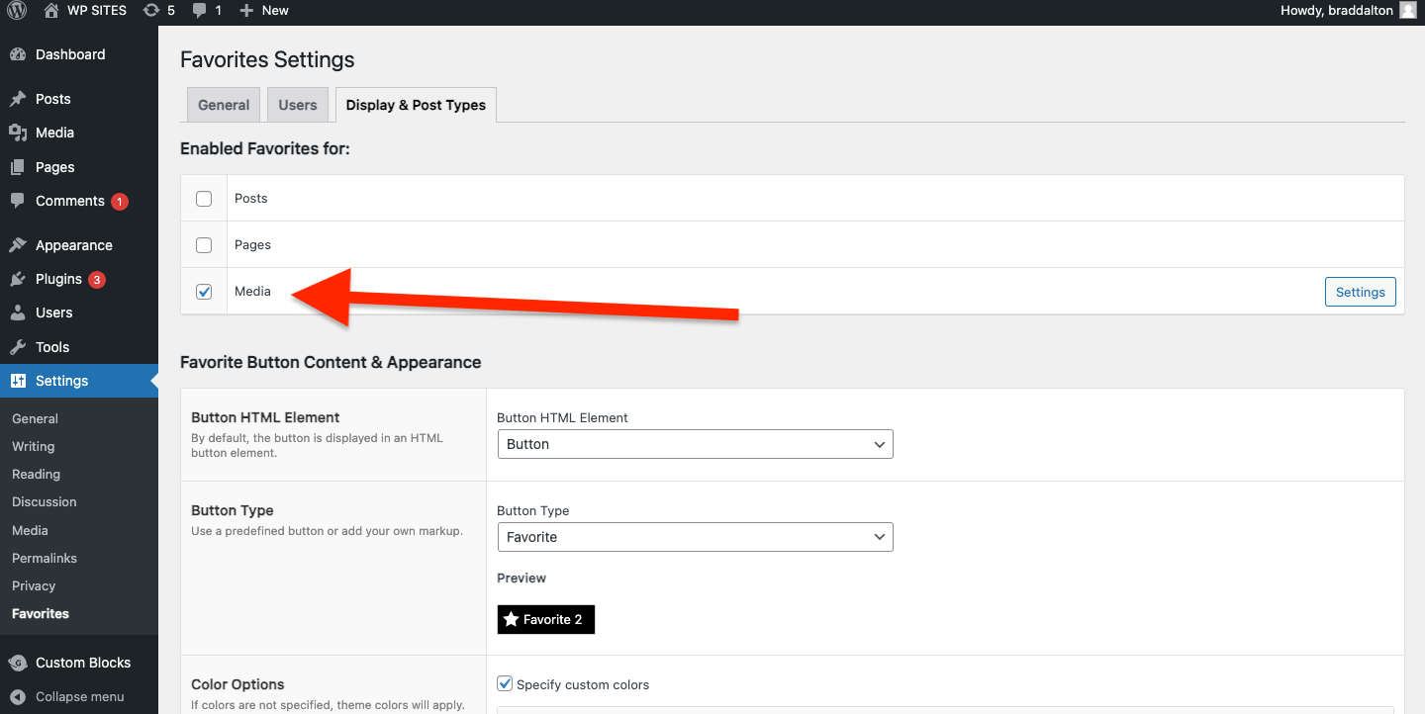Viewport: 1425px width, 714px height.
Task: Open the updates icon showing 5
Action: coord(150,10)
